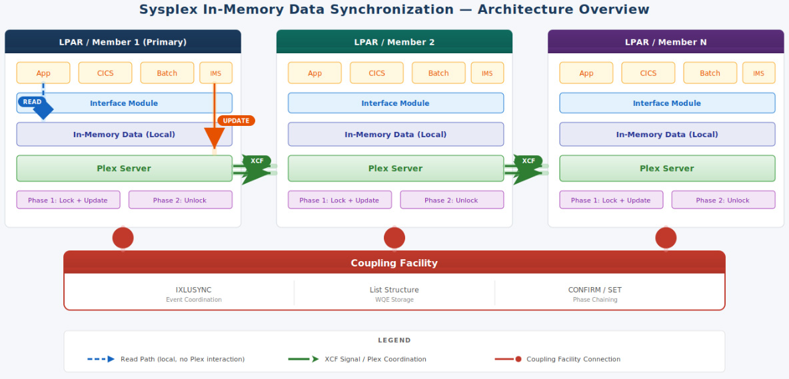This screenshot has height=379, width=789.
Task: Select the red connector circle below Member 1
Action: click(x=123, y=238)
